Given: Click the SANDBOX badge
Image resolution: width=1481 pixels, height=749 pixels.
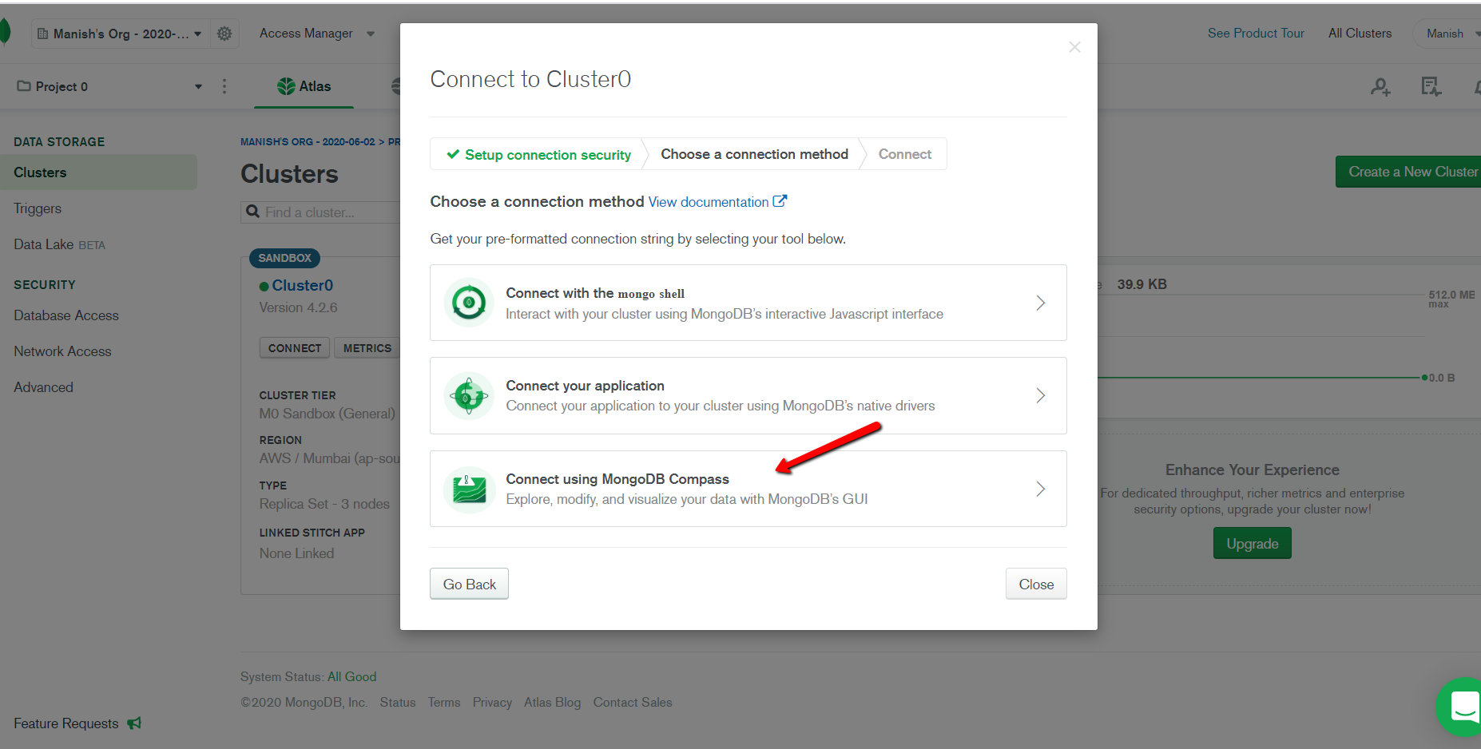Looking at the screenshot, I should pos(285,258).
